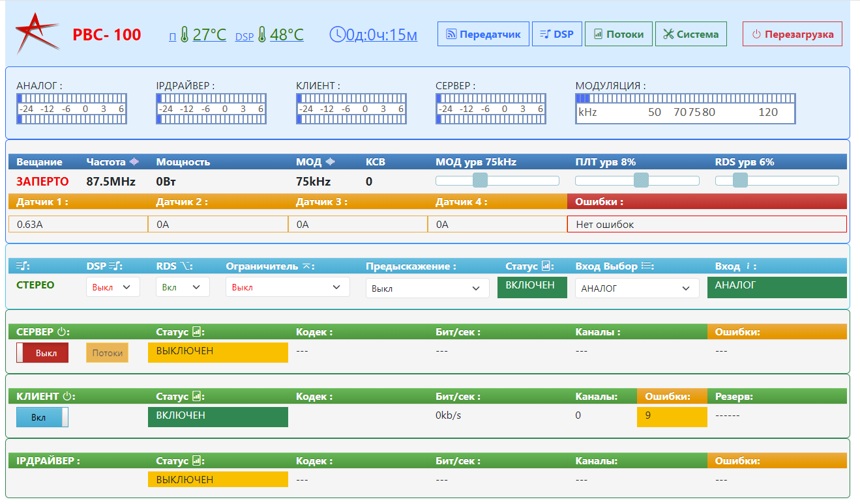Click the thermometer icon beside DSP temperature
Image resolution: width=860 pixels, height=504 pixels.
[262, 35]
